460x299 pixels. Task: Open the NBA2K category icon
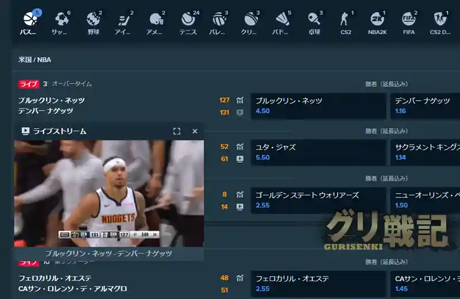pos(377,22)
